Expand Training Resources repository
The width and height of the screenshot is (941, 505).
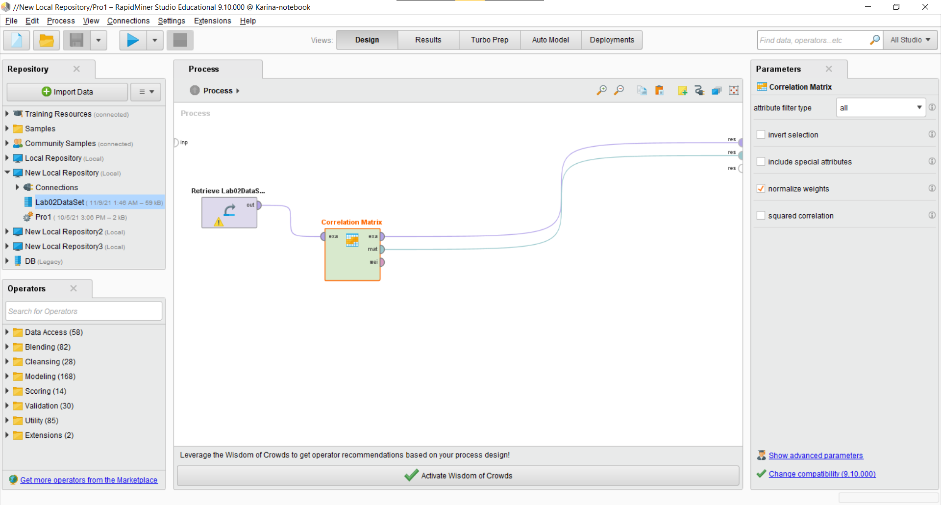click(x=7, y=114)
